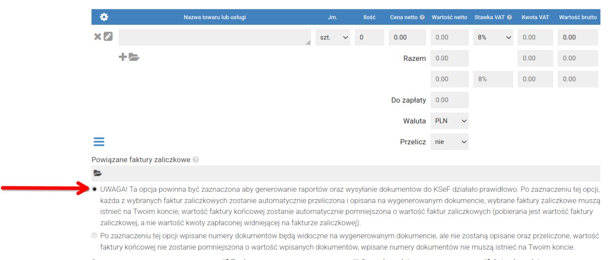Viewport: 610px width, 260px height.
Task: Delete the item row with X icon
Action: [x=98, y=37]
